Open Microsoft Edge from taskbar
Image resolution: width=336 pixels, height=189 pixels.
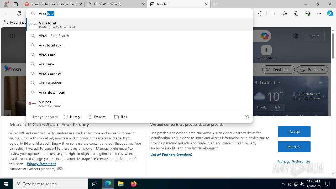(108, 184)
